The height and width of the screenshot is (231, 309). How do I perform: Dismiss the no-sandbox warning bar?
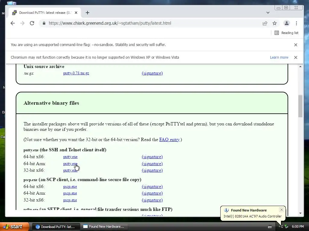pos(296,45)
